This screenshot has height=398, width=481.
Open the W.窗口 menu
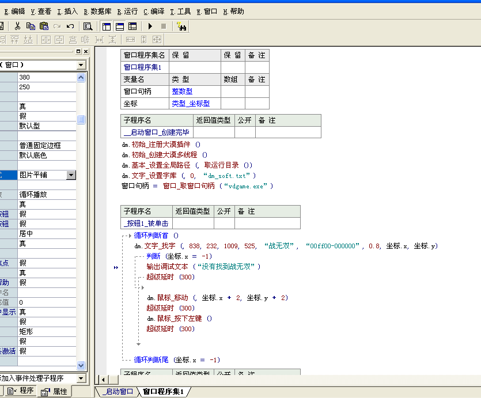[207, 12]
